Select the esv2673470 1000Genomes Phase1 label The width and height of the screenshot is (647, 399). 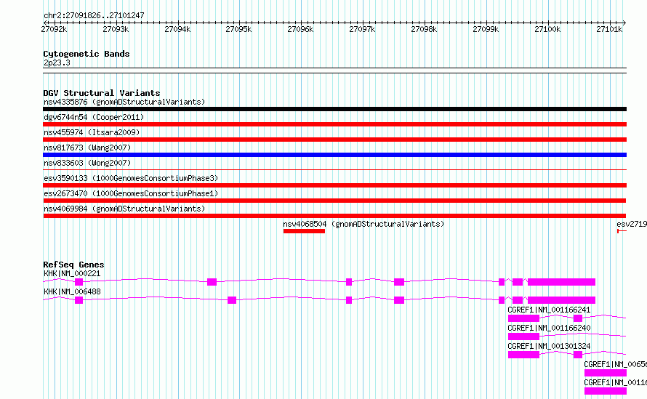[x=131, y=193]
